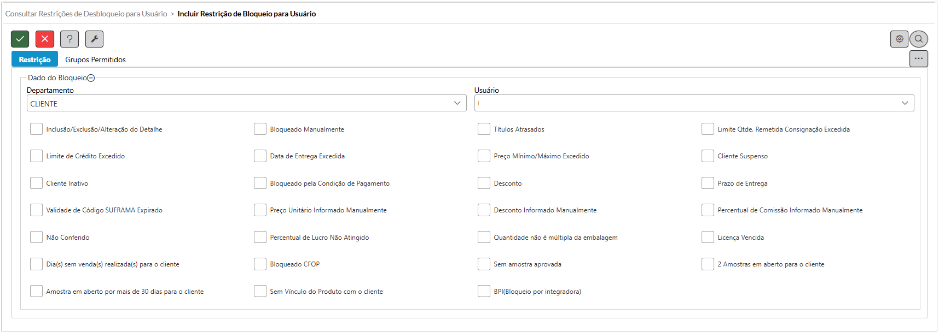Open the Usuário dropdown list
This screenshot has width=939, height=332.
pyautogui.click(x=905, y=103)
